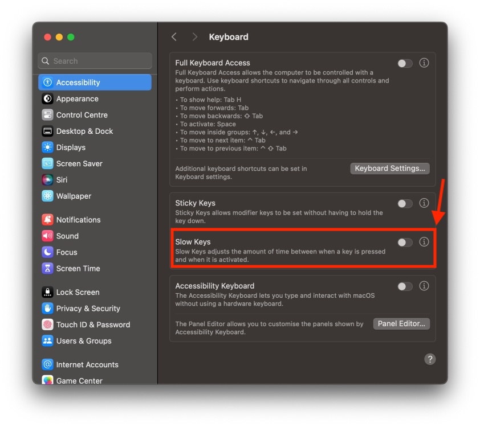Viewport: 480px width, 427px height.
Task: Click the Privacy & Security hand icon
Action: [47, 309]
